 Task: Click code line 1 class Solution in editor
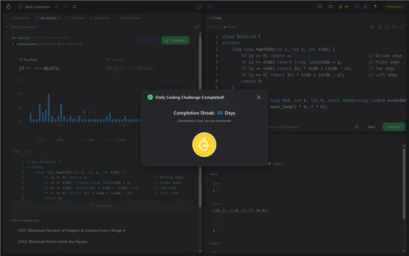pyautogui.click(x=241, y=37)
